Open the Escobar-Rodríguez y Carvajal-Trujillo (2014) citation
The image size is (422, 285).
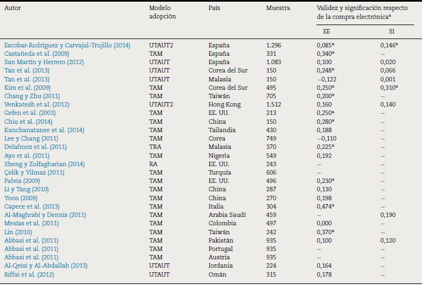click(x=67, y=45)
